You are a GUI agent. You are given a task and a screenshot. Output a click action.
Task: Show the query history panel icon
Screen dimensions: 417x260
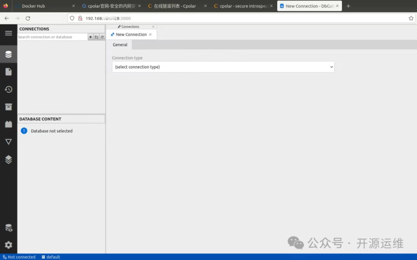click(x=9, y=89)
